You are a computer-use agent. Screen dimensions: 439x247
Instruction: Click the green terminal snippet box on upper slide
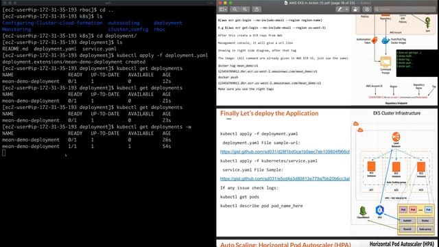click(416, 63)
